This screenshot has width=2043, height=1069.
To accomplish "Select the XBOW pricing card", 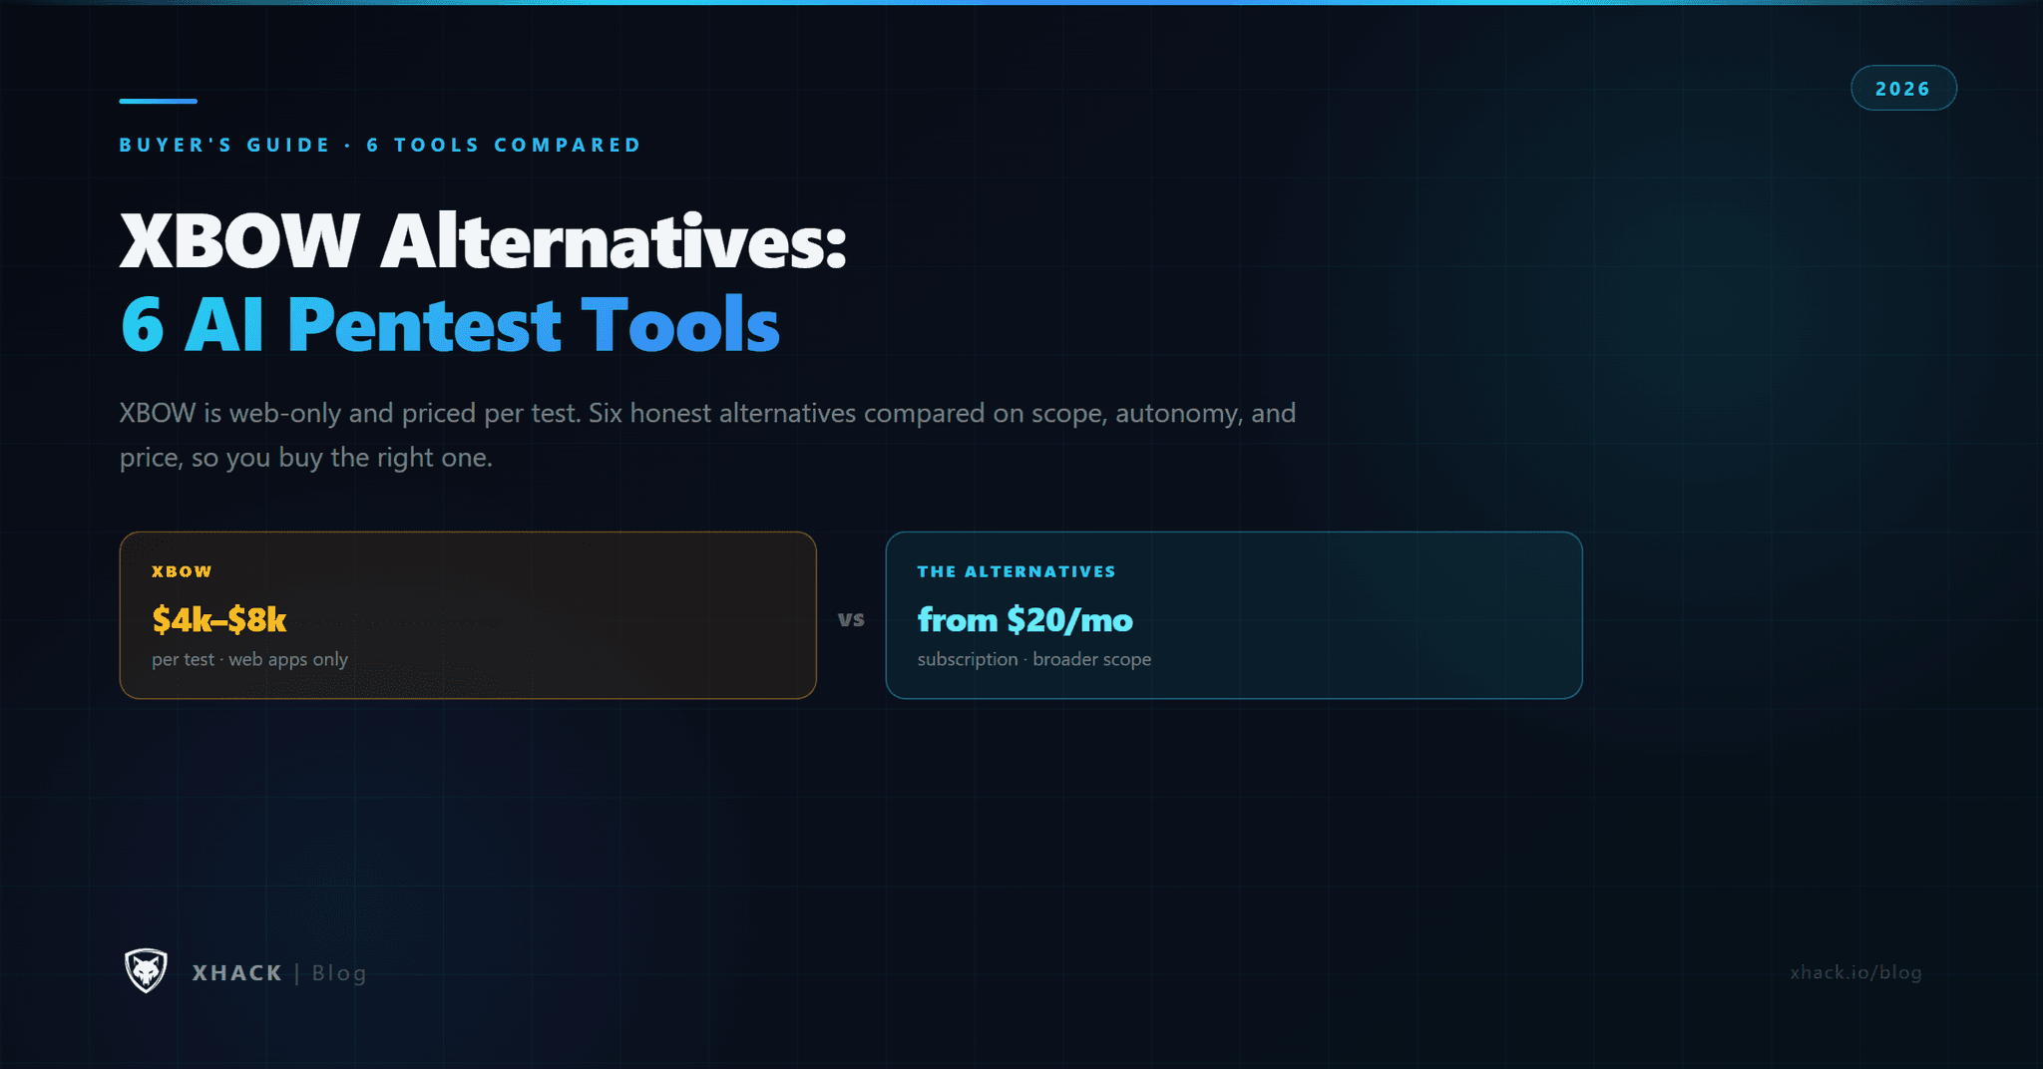I will tap(468, 615).
